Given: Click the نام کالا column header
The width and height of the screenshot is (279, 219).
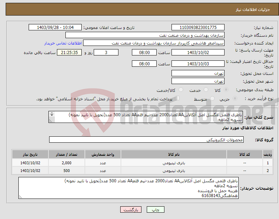Looking at the screenshot, I should point(174,154).
